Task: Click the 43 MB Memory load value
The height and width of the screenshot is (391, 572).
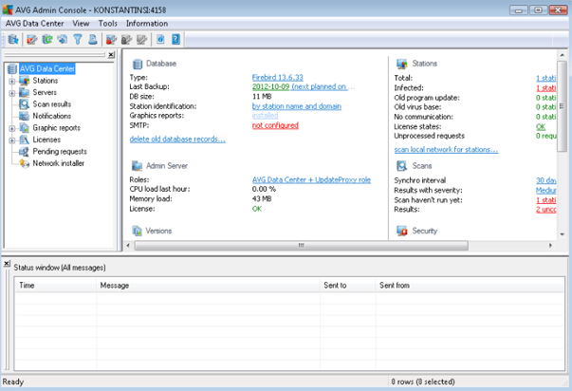Action: point(262,198)
